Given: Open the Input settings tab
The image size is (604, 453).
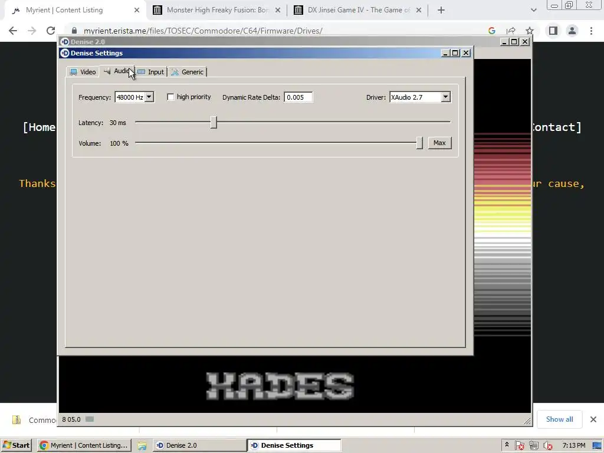Looking at the screenshot, I should pyautogui.click(x=151, y=71).
